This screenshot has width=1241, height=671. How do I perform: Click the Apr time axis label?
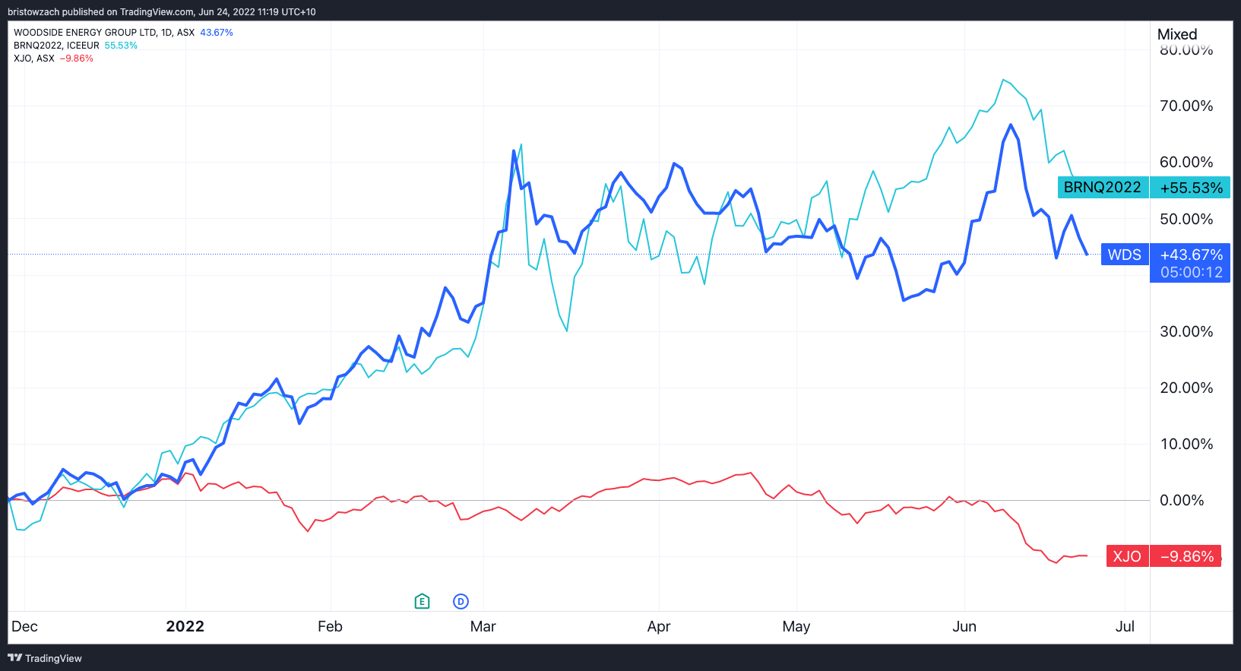(659, 626)
